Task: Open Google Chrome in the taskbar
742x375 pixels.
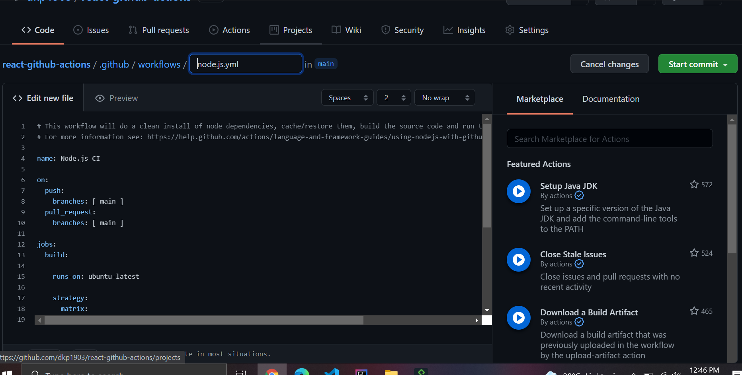Action: [x=272, y=372]
